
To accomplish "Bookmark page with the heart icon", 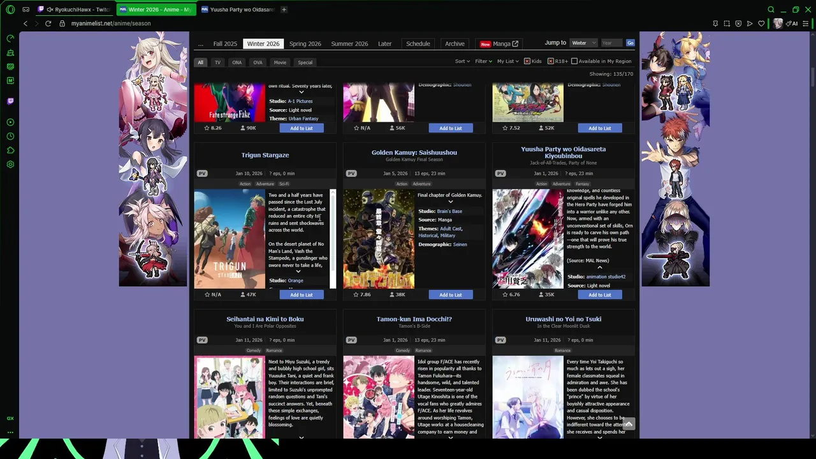I will 761,24.
